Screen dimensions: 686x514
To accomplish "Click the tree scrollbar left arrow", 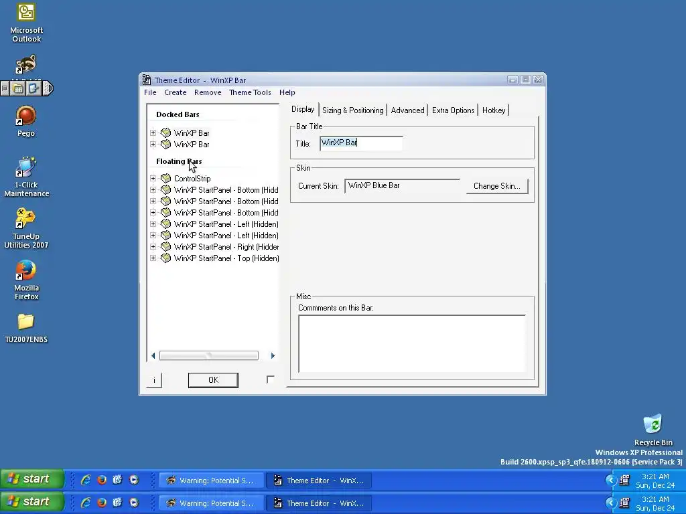I will [x=153, y=356].
